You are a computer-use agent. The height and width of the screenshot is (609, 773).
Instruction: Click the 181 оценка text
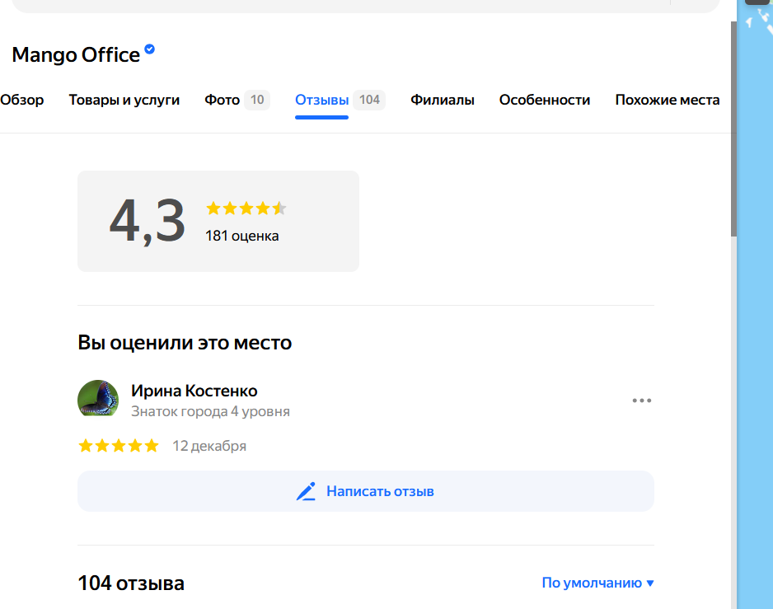[242, 237]
